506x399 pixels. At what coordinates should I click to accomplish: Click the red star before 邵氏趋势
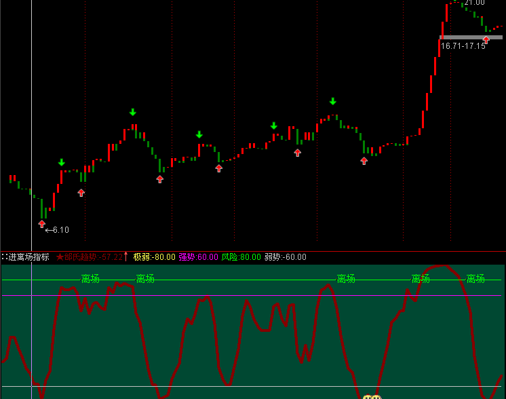pos(60,257)
